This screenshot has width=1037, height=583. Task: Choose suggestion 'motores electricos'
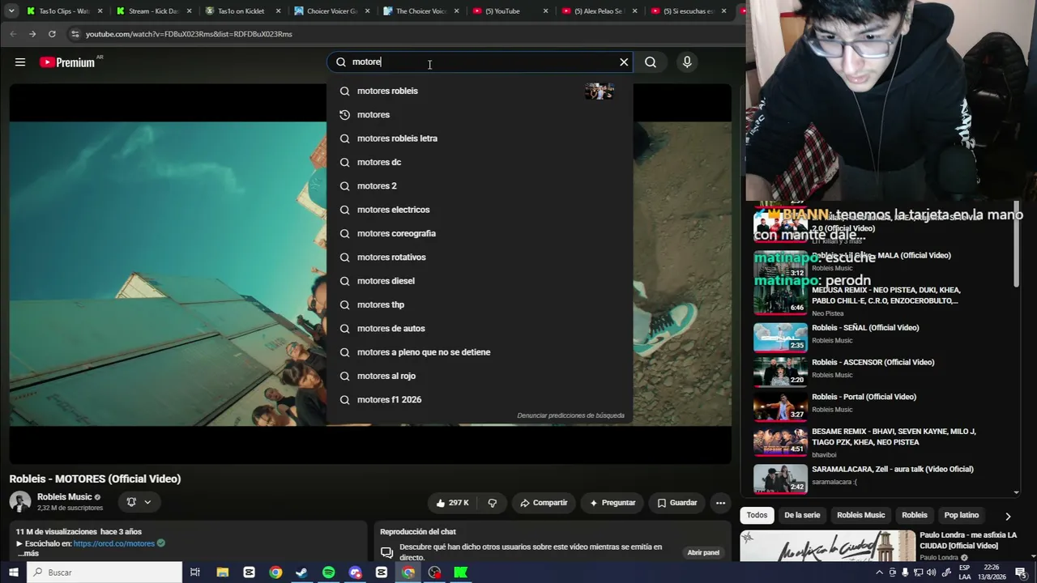(x=480, y=210)
